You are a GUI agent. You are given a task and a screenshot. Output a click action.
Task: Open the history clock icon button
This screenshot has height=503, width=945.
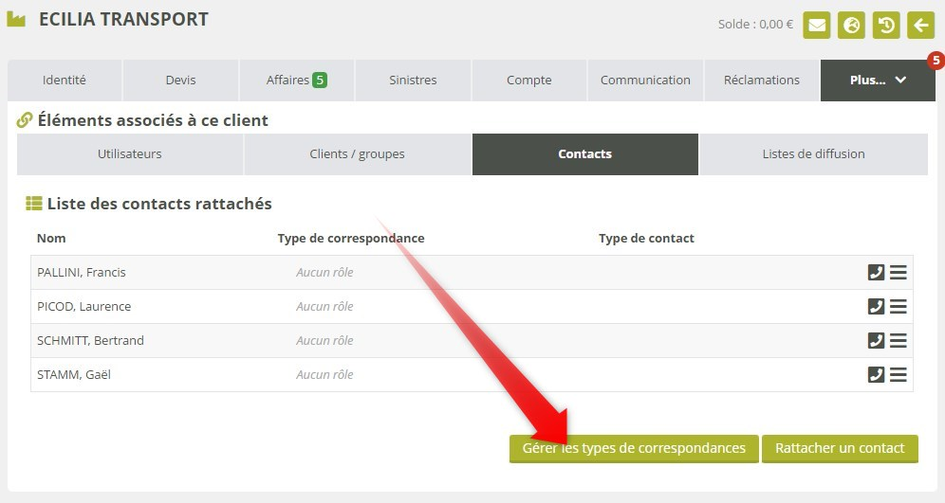point(886,25)
